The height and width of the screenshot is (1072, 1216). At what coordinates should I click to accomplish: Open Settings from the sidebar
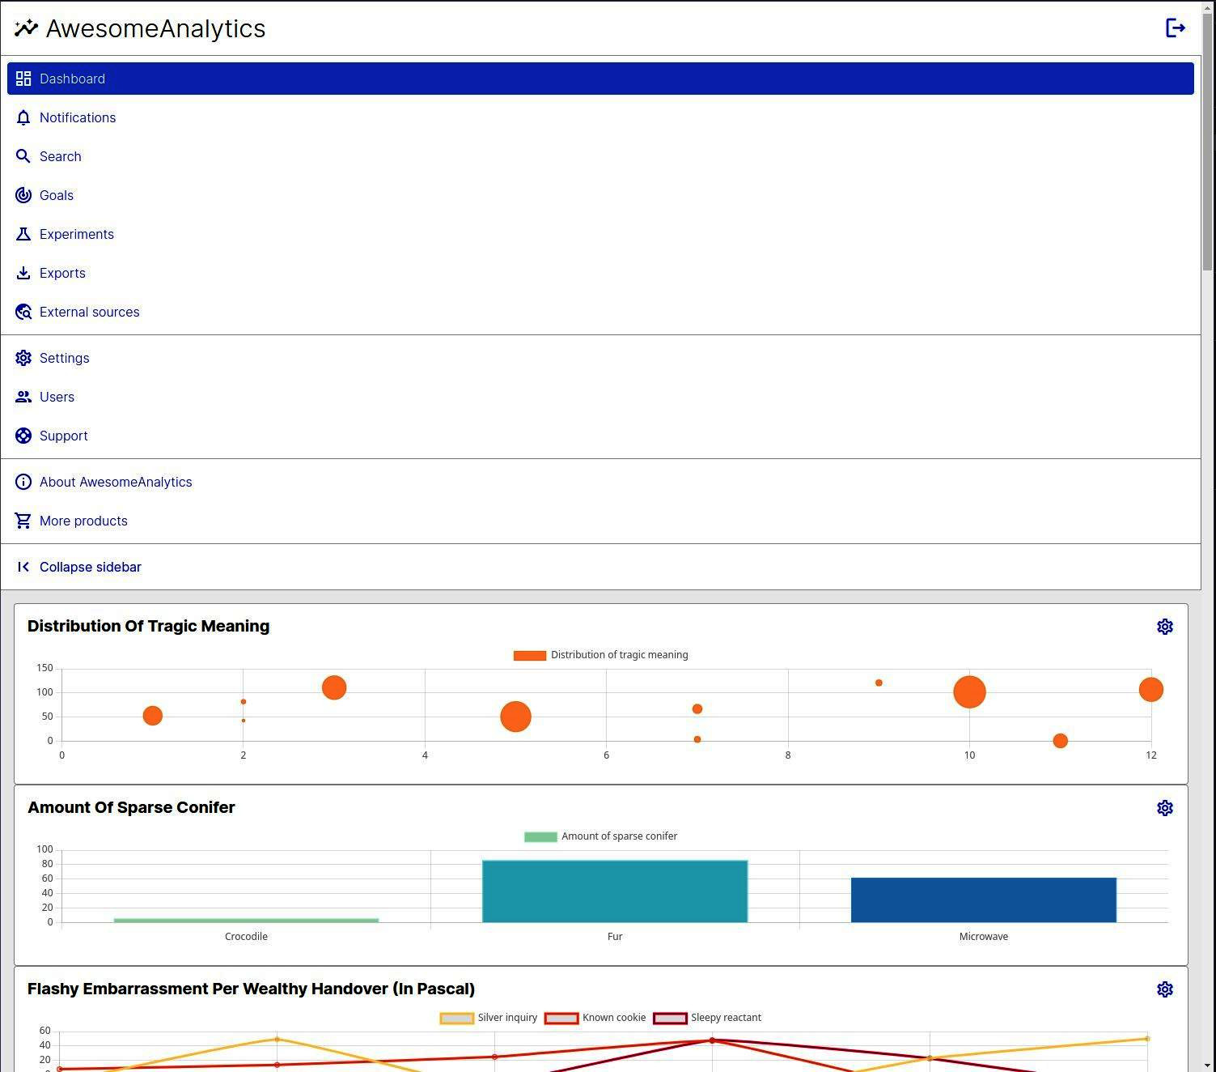click(64, 358)
